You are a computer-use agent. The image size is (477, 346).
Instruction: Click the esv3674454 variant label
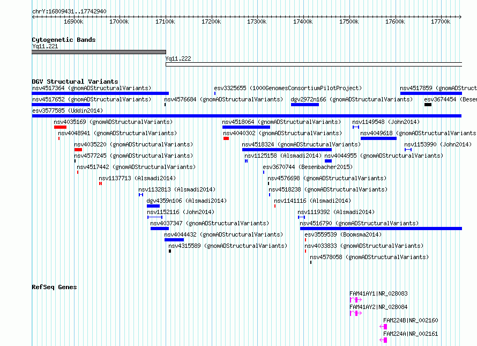451,99
